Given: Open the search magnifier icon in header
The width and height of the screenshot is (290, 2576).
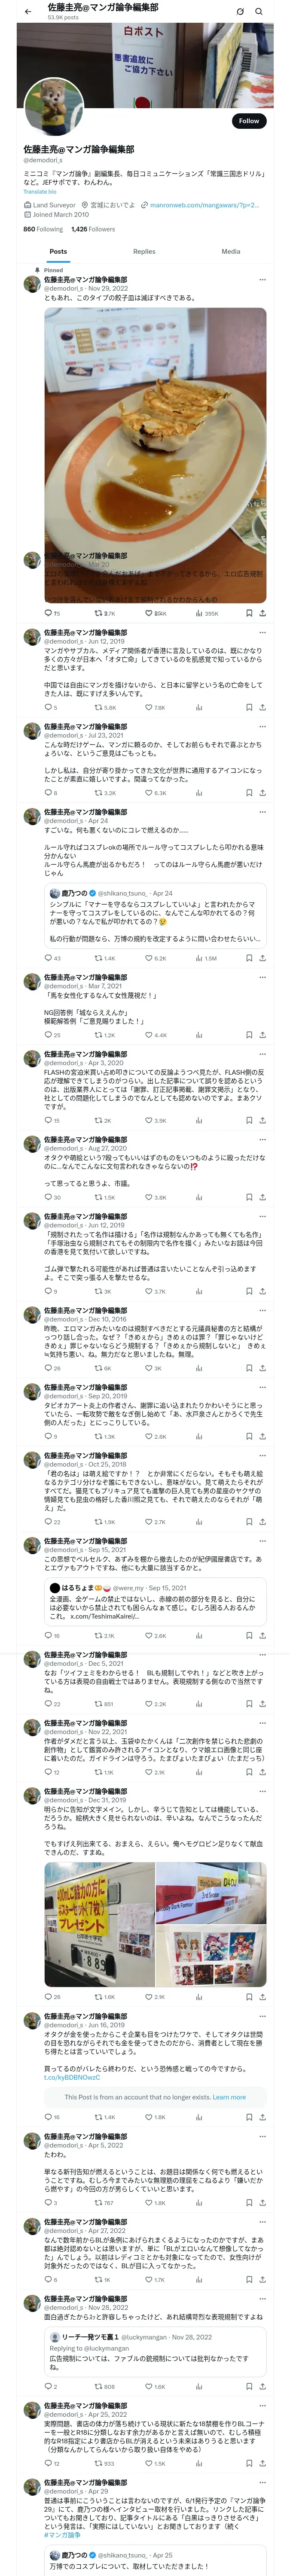Looking at the screenshot, I should pyautogui.click(x=259, y=11).
